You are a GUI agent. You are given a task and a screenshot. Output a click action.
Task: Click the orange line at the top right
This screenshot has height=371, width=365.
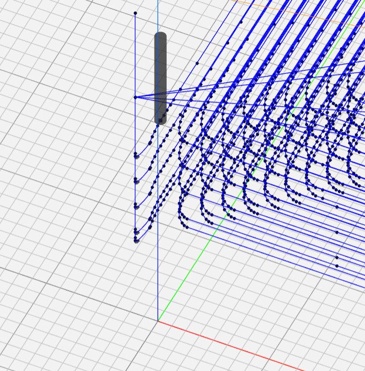point(299,12)
